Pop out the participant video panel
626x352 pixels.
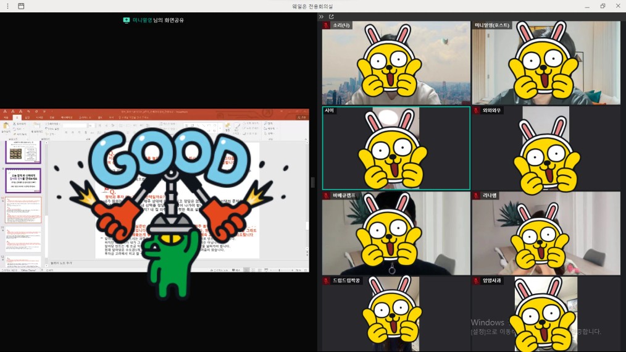[331, 17]
